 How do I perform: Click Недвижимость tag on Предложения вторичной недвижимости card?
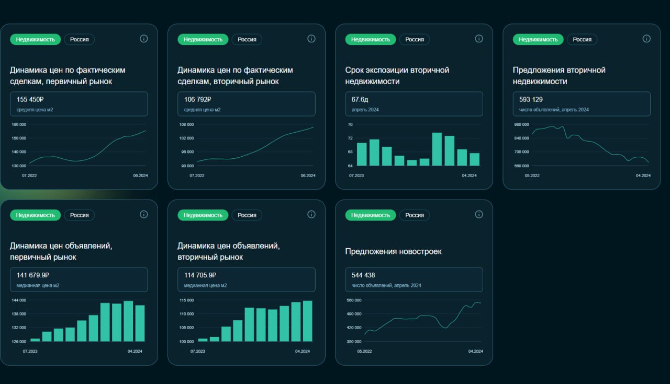pos(538,40)
